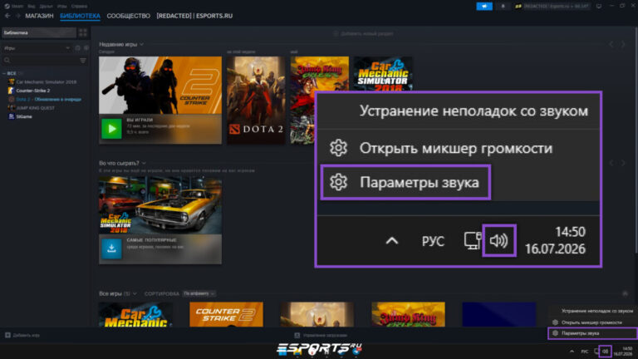The image size is (638, 359).
Task: Choose Параметры звука in the small unmagnified tray menu
Action: point(592,333)
